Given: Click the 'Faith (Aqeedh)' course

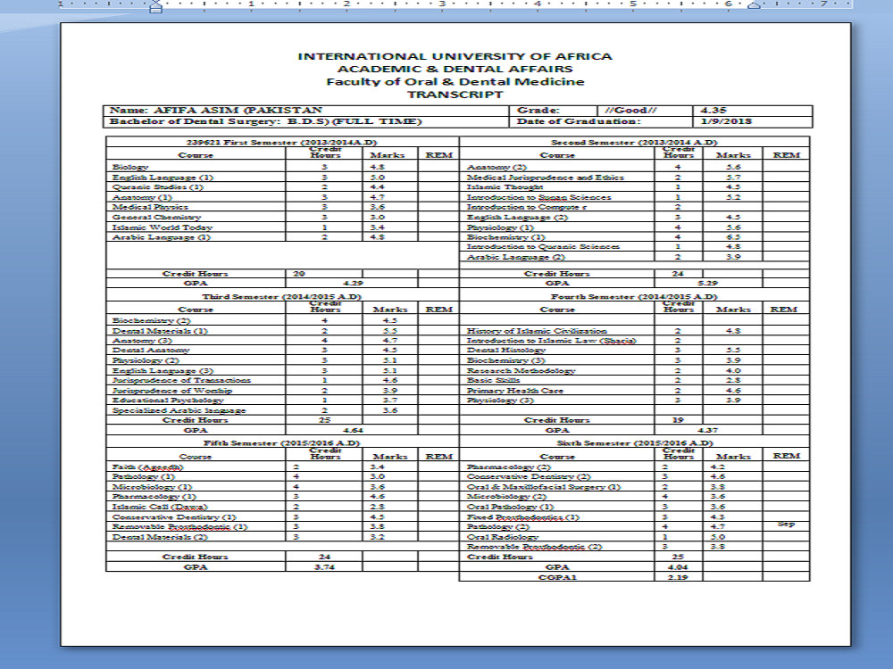Looking at the screenshot, I should coord(148,467).
